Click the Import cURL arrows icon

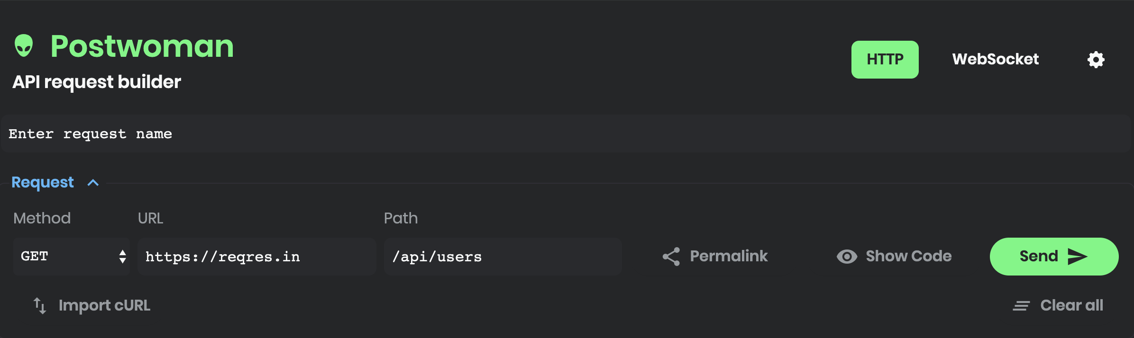point(39,305)
